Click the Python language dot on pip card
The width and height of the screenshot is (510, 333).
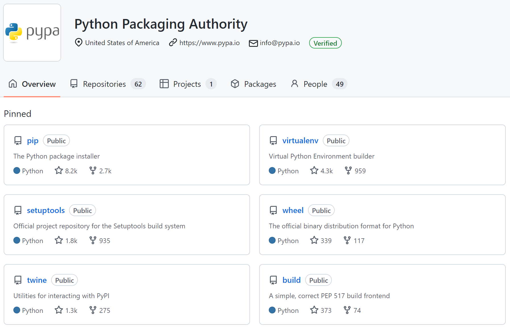17,170
